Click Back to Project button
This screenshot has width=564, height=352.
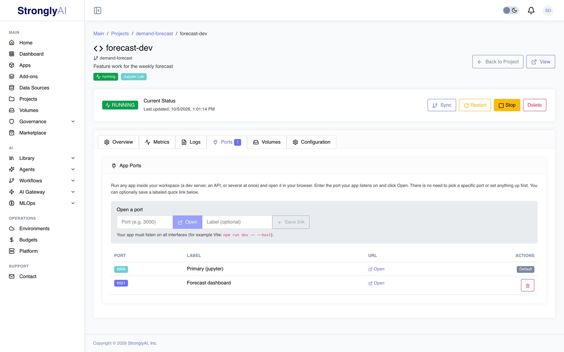498,62
